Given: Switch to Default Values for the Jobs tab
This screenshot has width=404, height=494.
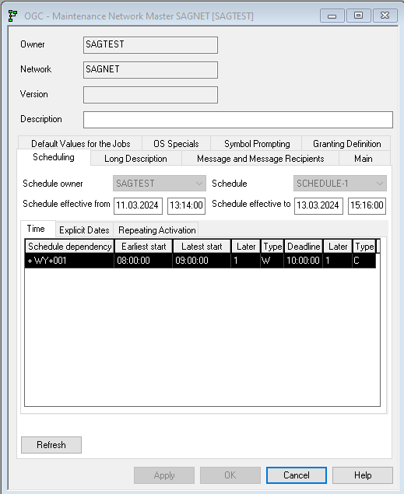Looking at the screenshot, I should tap(81, 144).
